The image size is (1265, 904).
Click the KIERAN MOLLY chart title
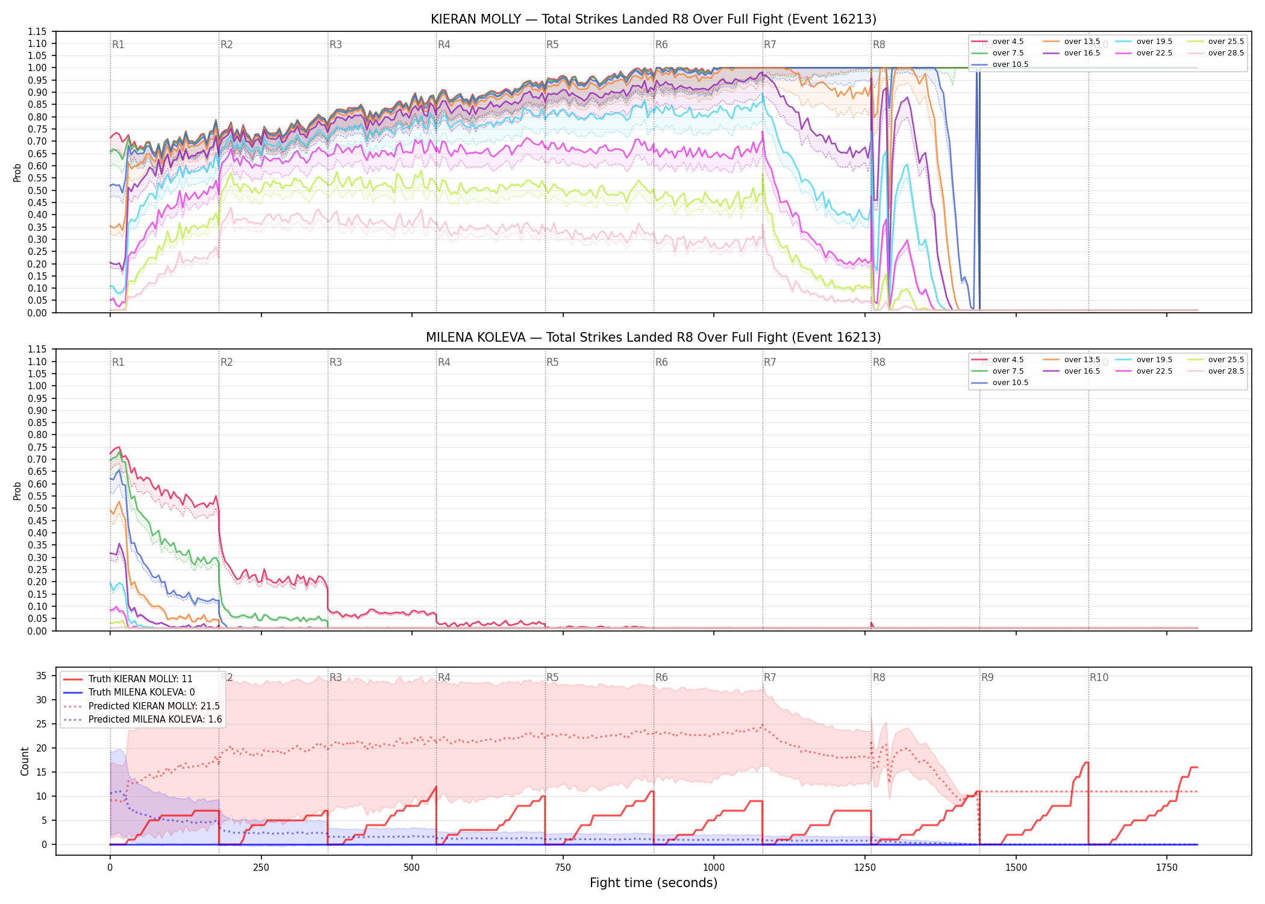point(654,19)
